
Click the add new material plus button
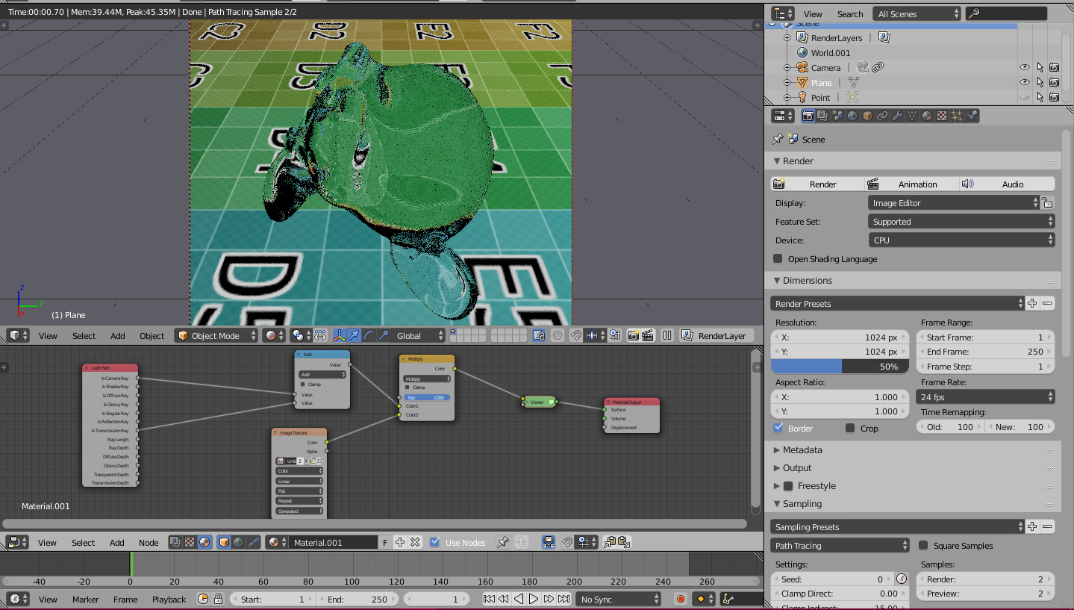pos(400,542)
